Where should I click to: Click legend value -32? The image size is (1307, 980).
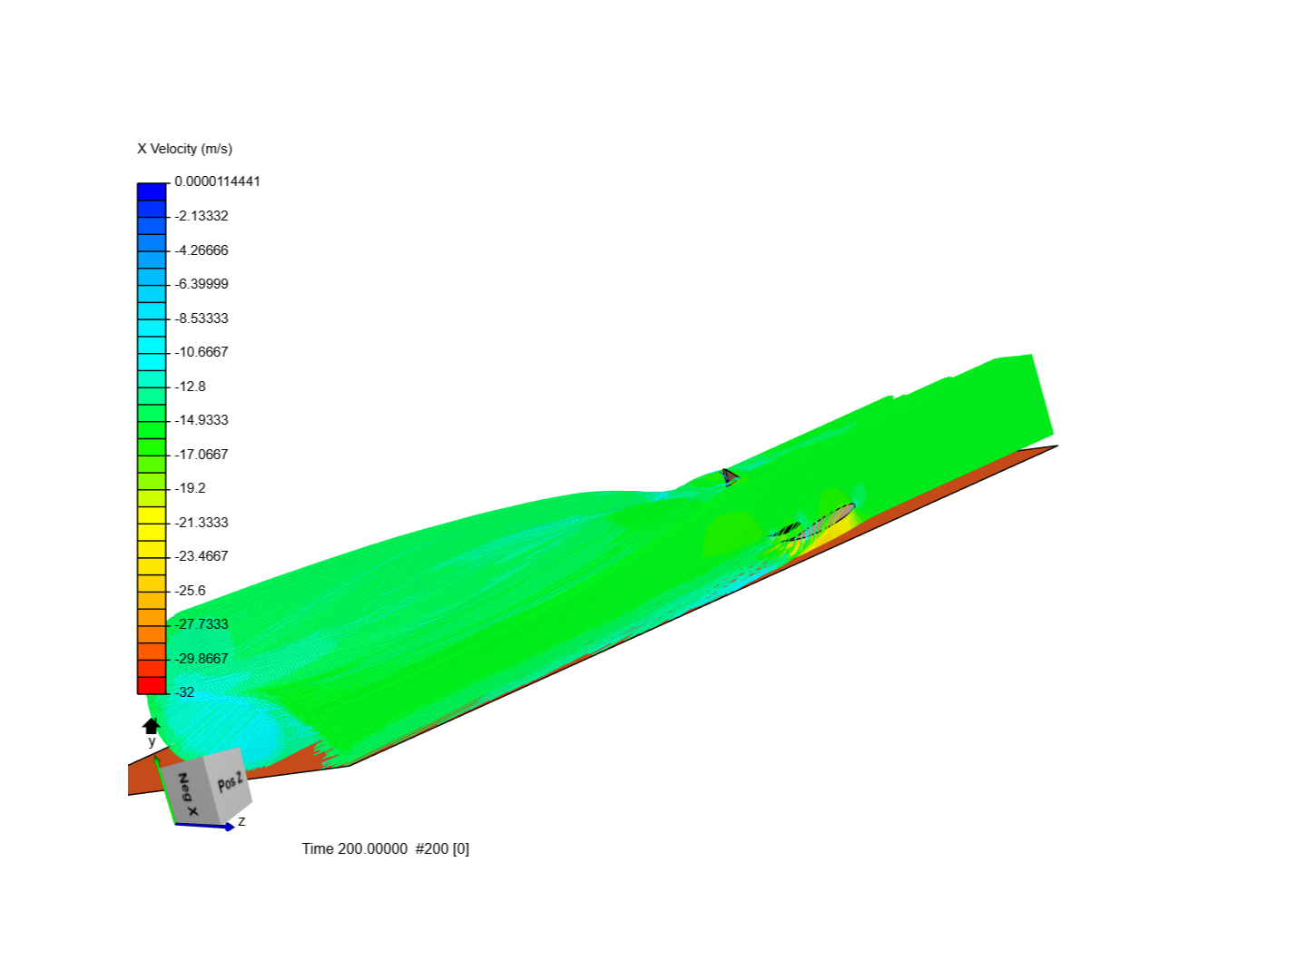[185, 692]
